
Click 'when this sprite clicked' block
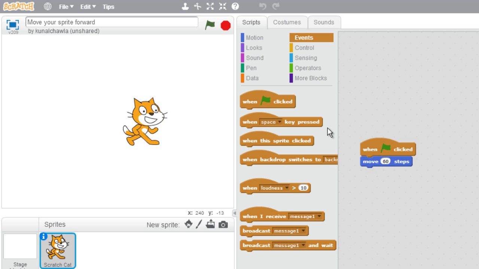click(x=277, y=140)
